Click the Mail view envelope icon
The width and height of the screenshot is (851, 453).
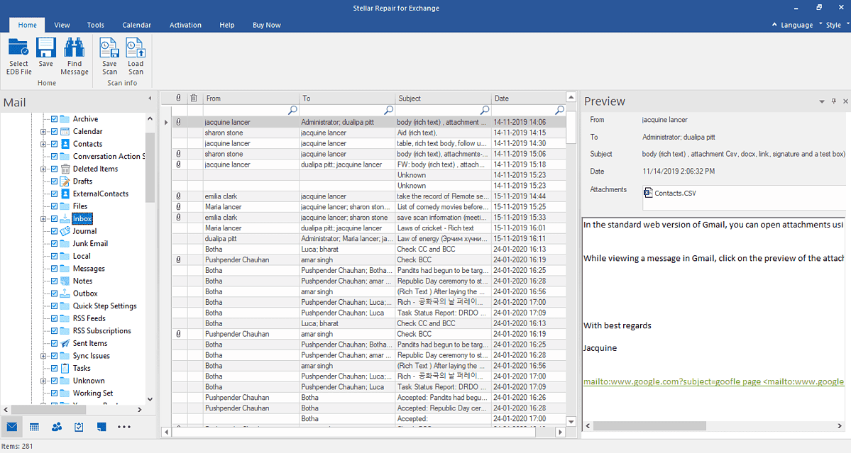pos(11,426)
